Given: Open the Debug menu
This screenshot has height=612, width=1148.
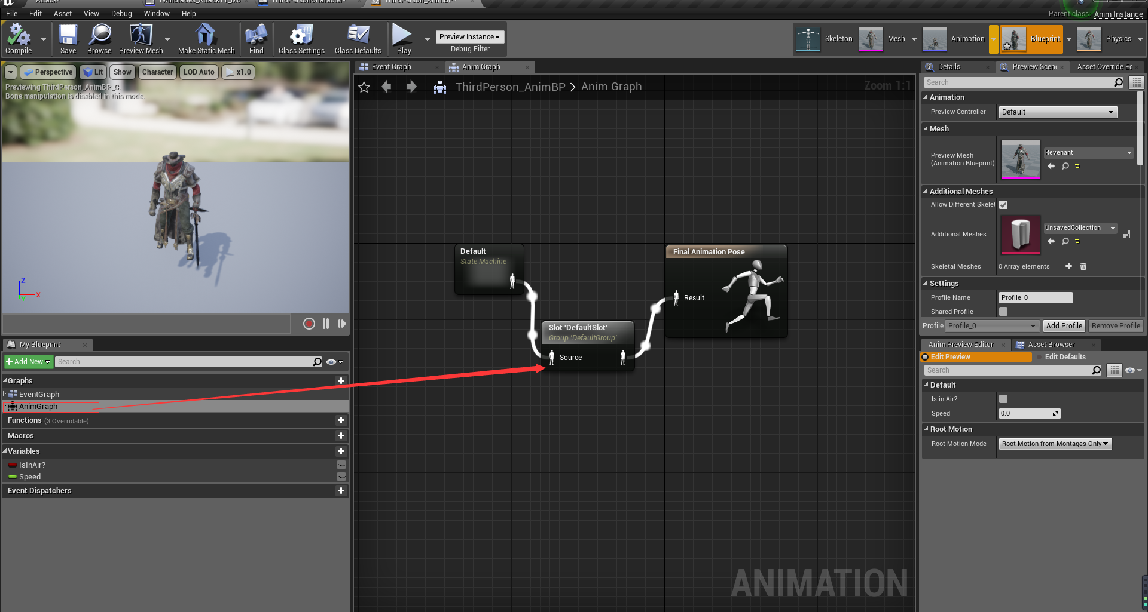Looking at the screenshot, I should (x=121, y=14).
